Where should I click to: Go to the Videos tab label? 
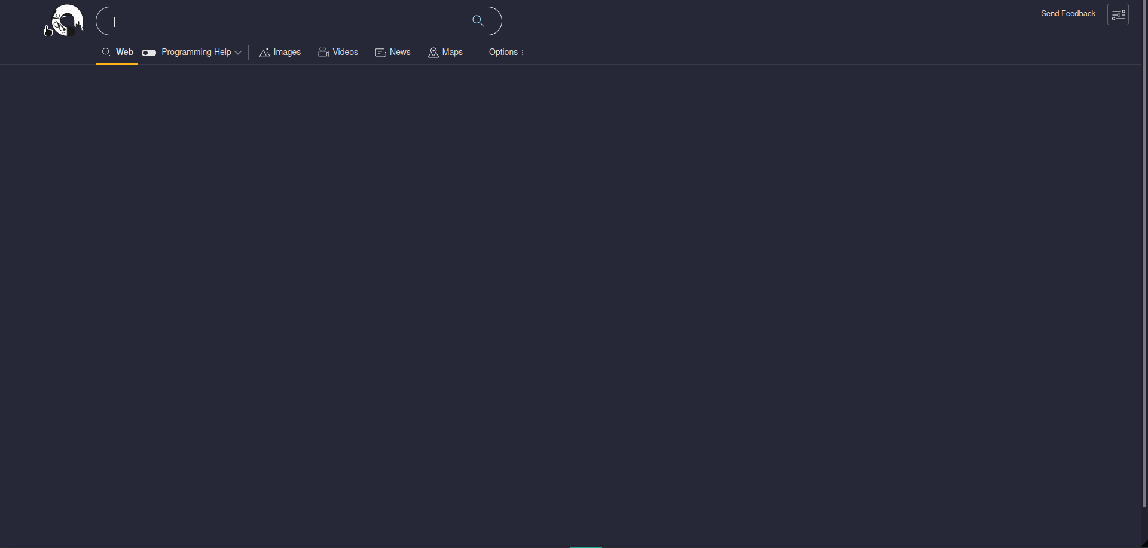pyautogui.click(x=346, y=53)
